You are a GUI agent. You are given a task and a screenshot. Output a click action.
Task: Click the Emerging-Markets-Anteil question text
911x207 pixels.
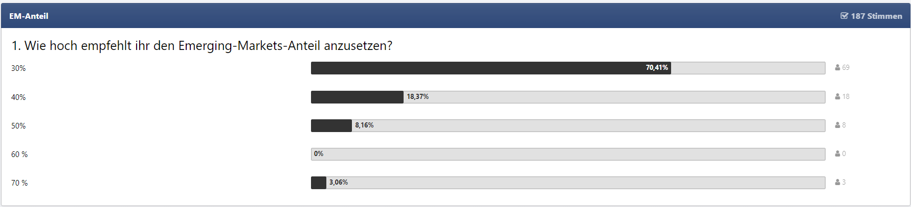(202, 46)
